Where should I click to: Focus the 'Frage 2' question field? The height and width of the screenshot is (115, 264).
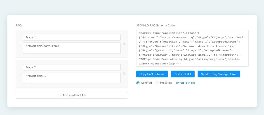pyautogui.click(x=72, y=67)
